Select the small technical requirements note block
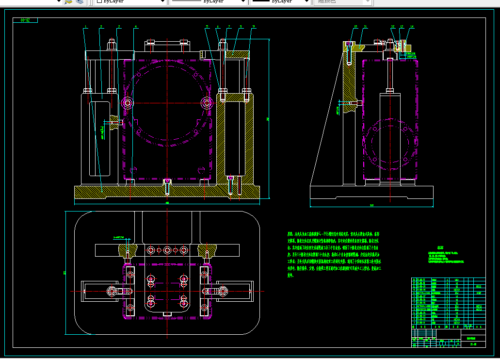This screenshot has height=359, width=500. point(446,255)
